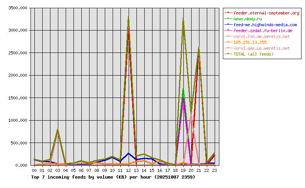Image resolution: width=305 pixels, height=188 pixels.
Task: Click the 500.000 y-axis label
Action: point(19,143)
